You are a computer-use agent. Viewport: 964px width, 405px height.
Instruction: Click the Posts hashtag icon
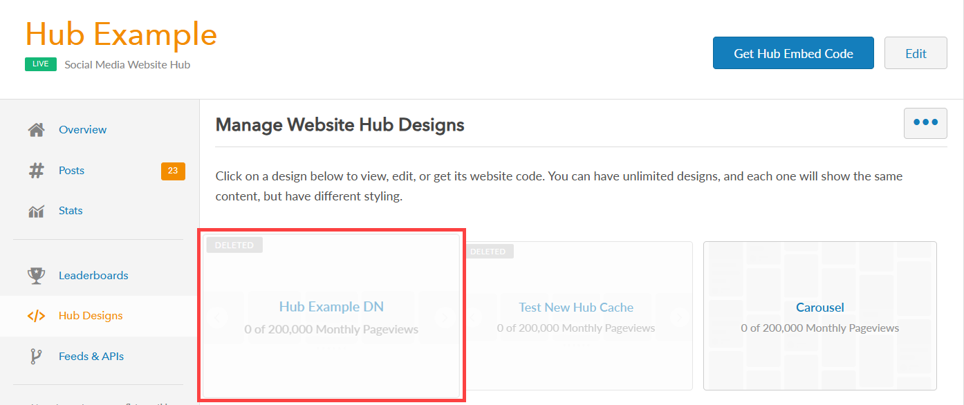click(x=36, y=170)
